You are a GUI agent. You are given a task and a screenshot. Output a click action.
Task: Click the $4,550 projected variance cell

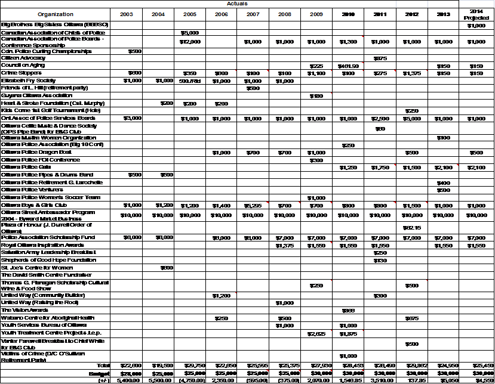485,380
